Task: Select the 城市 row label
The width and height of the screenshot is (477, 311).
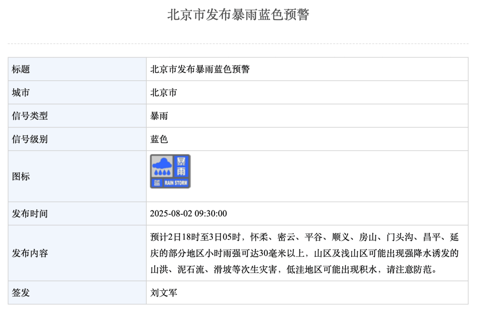Action: click(21, 93)
